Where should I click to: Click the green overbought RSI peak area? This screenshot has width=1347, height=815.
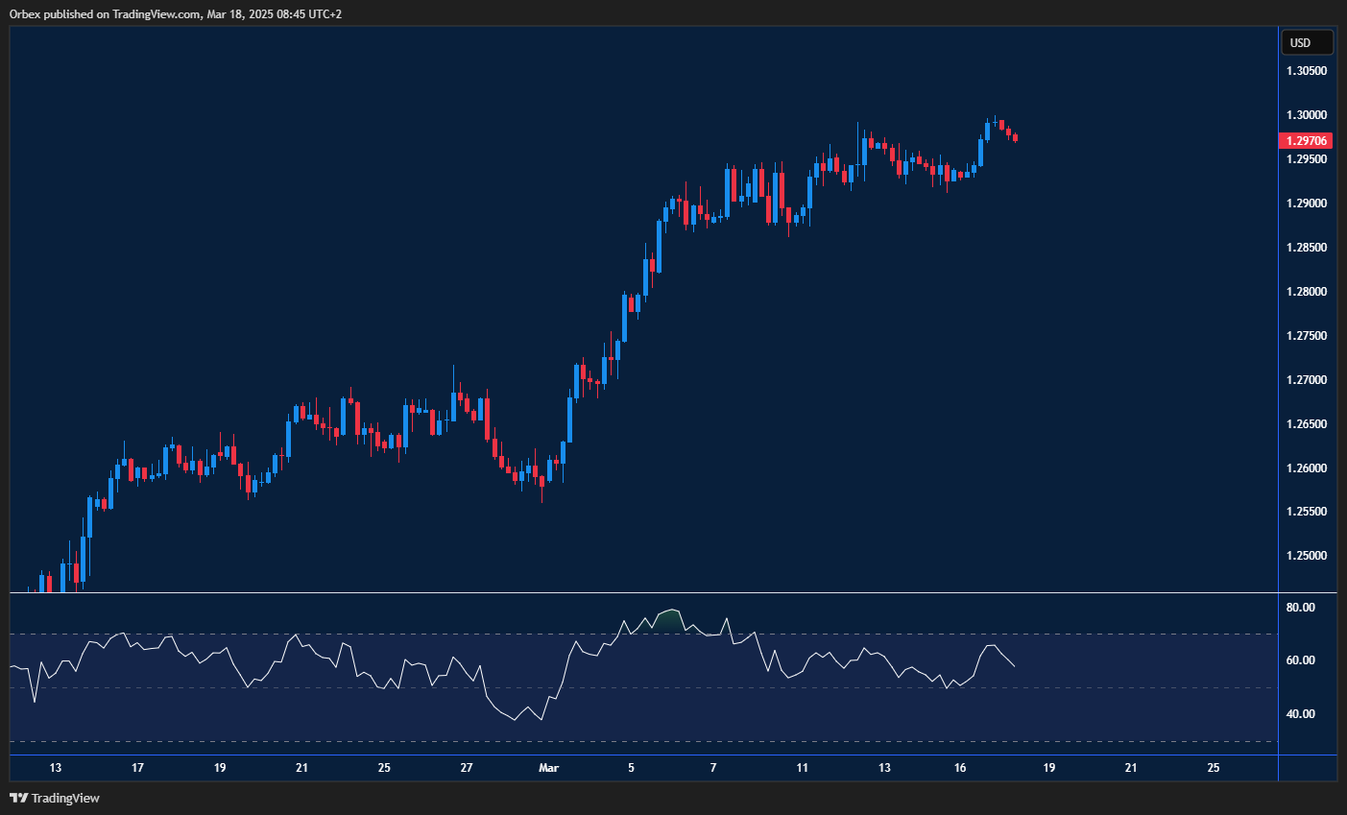click(x=668, y=621)
